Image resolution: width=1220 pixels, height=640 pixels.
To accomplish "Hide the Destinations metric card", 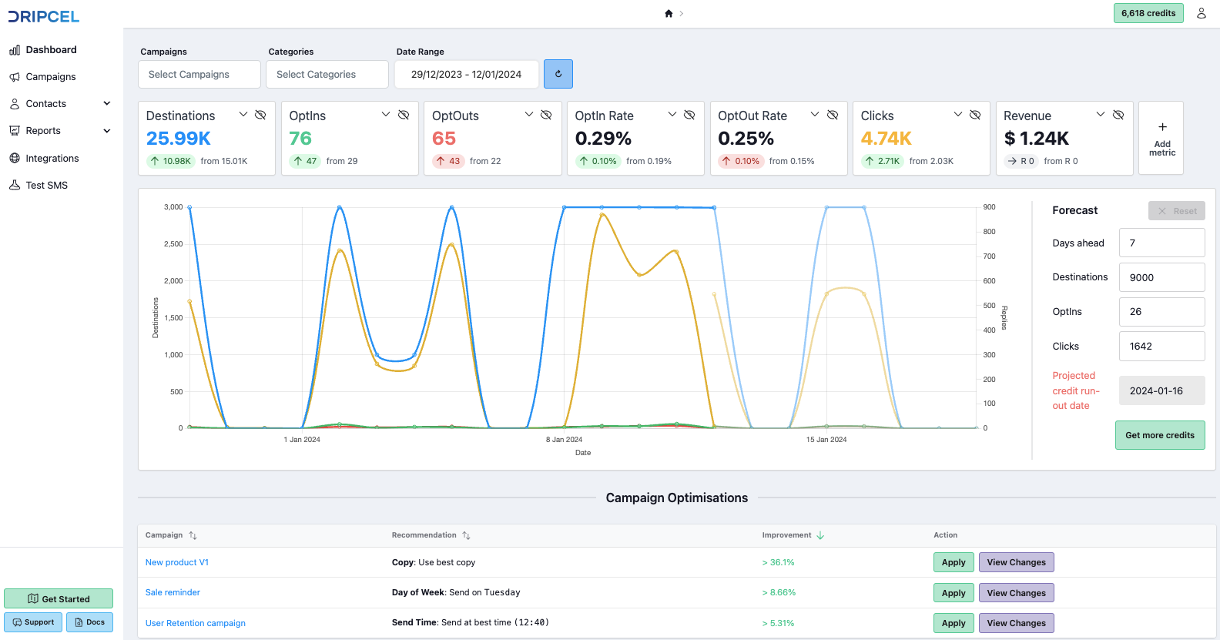I will pyautogui.click(x=260, y=115).
